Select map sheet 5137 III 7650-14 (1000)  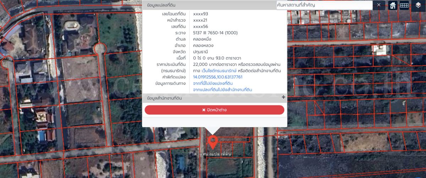[x=215, y=33]
